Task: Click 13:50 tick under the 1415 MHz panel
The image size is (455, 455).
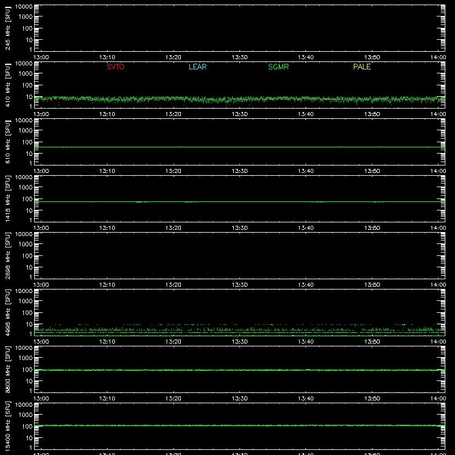Action: tap(372, 228)
